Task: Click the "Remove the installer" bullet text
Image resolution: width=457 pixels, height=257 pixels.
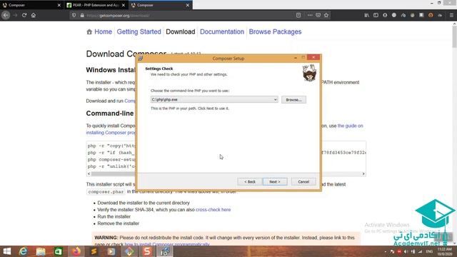Action: pyautogui.click(x=118, y=223)
